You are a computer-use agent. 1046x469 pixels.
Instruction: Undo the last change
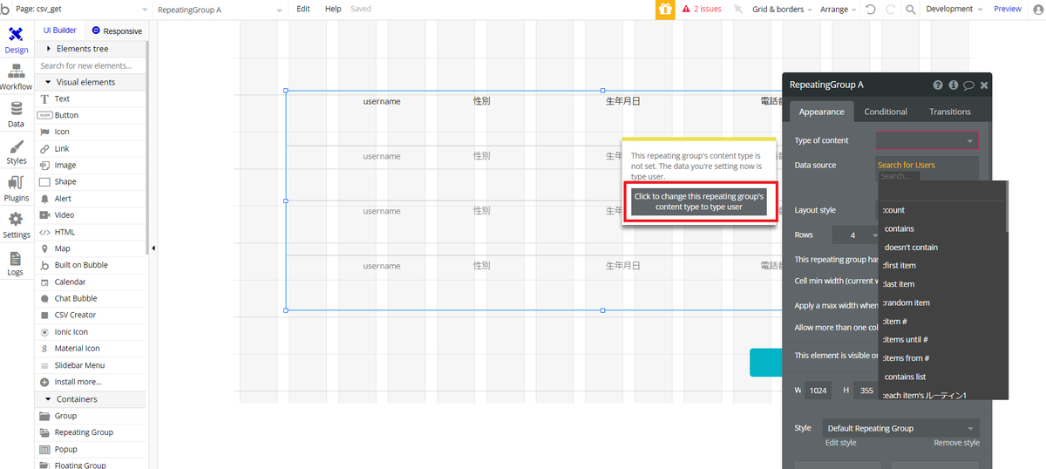click(870, 9)
